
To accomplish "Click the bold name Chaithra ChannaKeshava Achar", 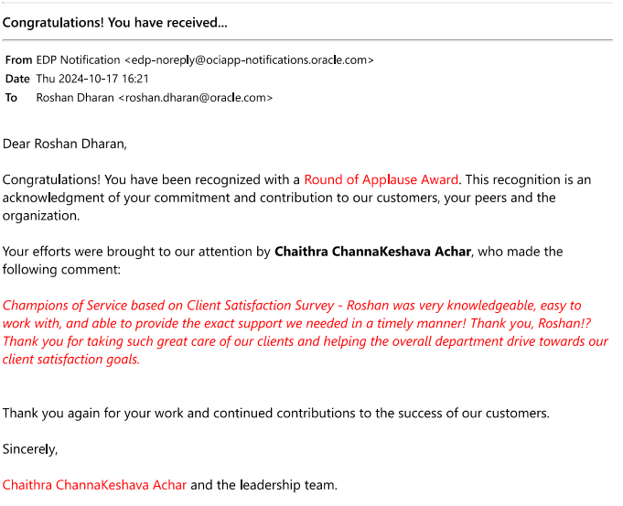I will pyautogui.click(x=372, y=252).
